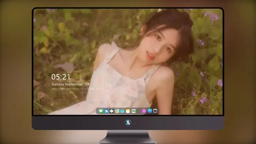The height and width of the screenshot is (144, 256).
Task: Click the Sunday September 28 date text
Action: pyautogui.click(x=71, y=84)
